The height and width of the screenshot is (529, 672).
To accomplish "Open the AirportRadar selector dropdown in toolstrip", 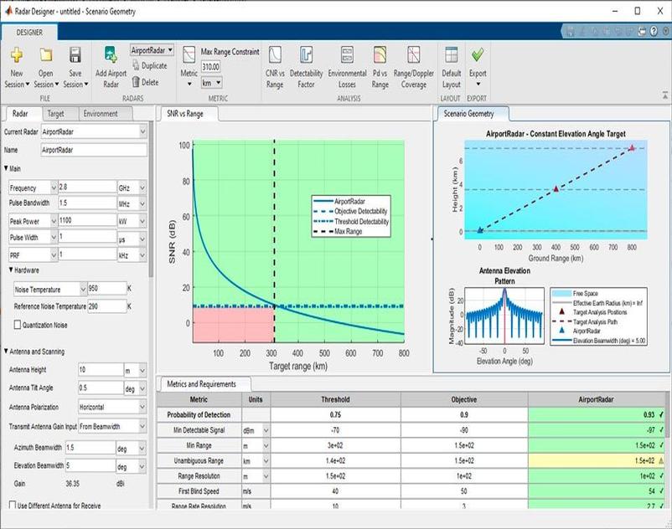I will tap(152, 50).
